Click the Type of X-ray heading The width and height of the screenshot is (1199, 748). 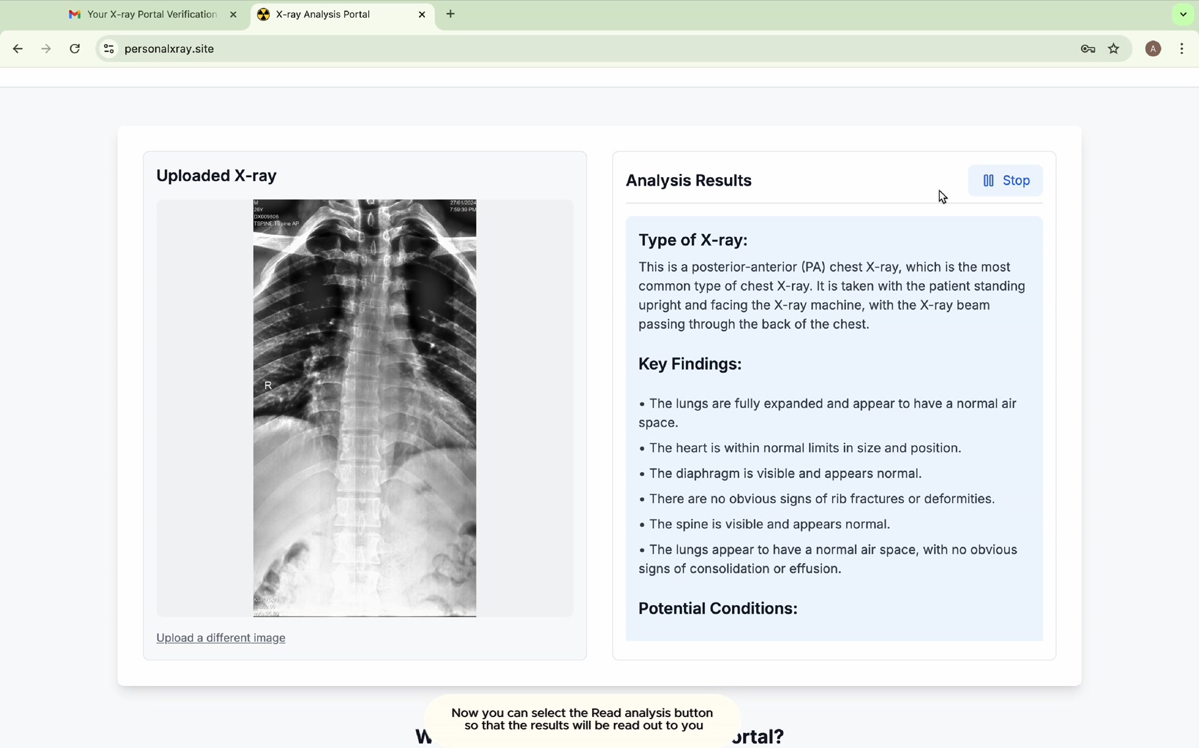[x=692, y=240]
